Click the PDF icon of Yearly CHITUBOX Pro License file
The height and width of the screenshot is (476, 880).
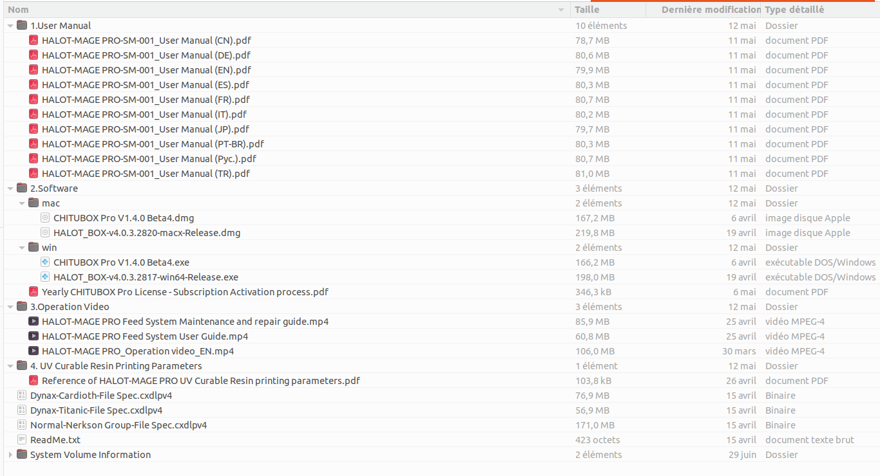point(33,292)
